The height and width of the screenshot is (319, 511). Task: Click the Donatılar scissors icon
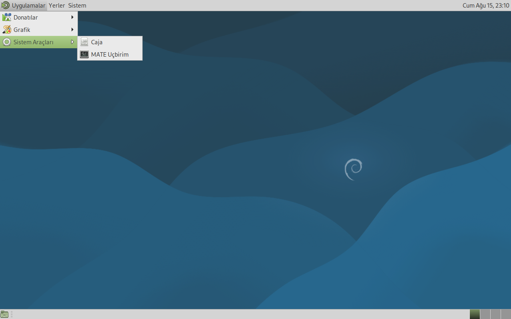pos(7,18)
